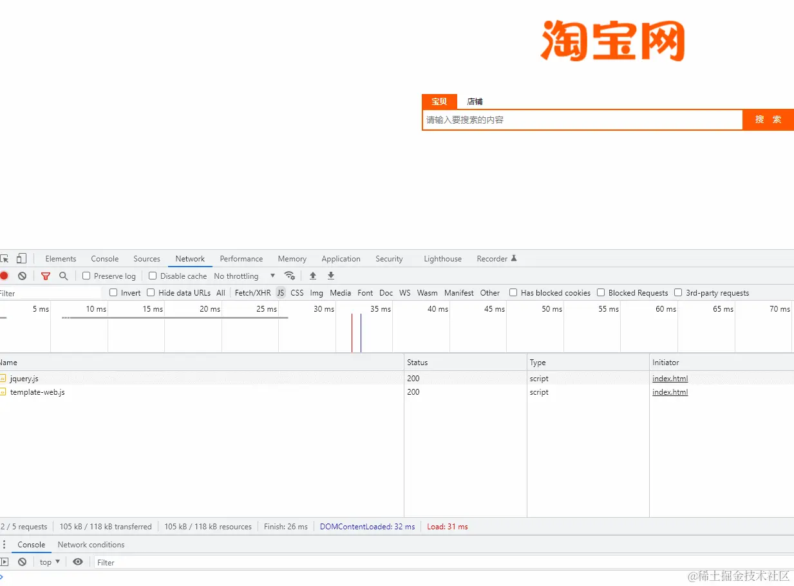Create live expression eye icon

[x=78, y=562]
